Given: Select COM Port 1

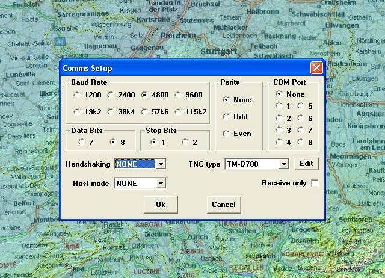Looking at the screenshot, I should (x=279, y=107).
